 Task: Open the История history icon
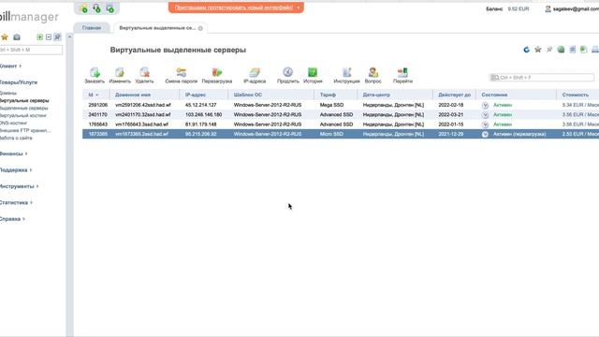313,72
